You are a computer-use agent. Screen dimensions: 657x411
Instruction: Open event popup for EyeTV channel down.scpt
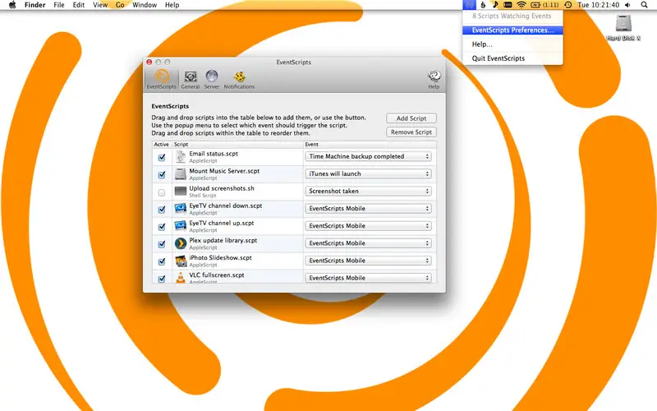[x=368, y=209]
